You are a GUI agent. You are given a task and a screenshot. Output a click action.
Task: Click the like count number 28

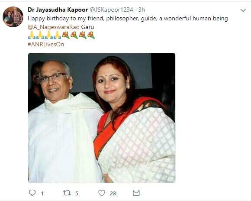(113, 194)
